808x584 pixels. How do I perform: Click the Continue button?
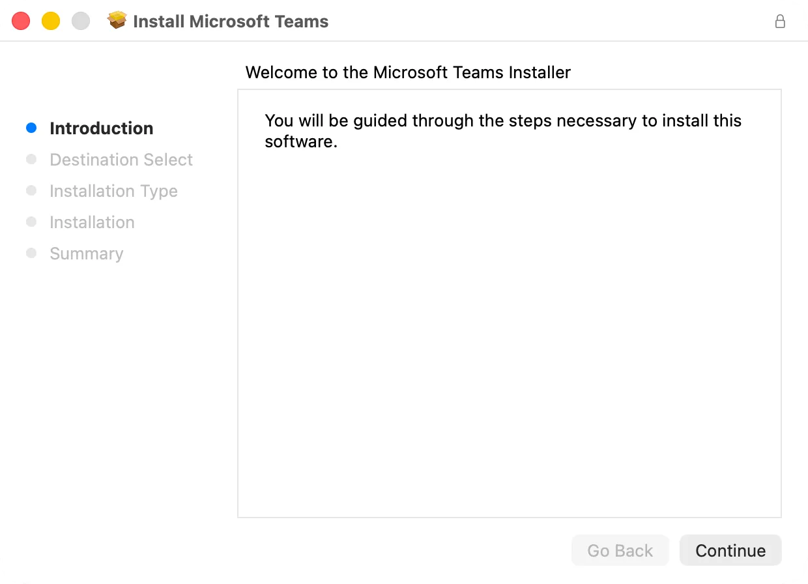(730, 551)
